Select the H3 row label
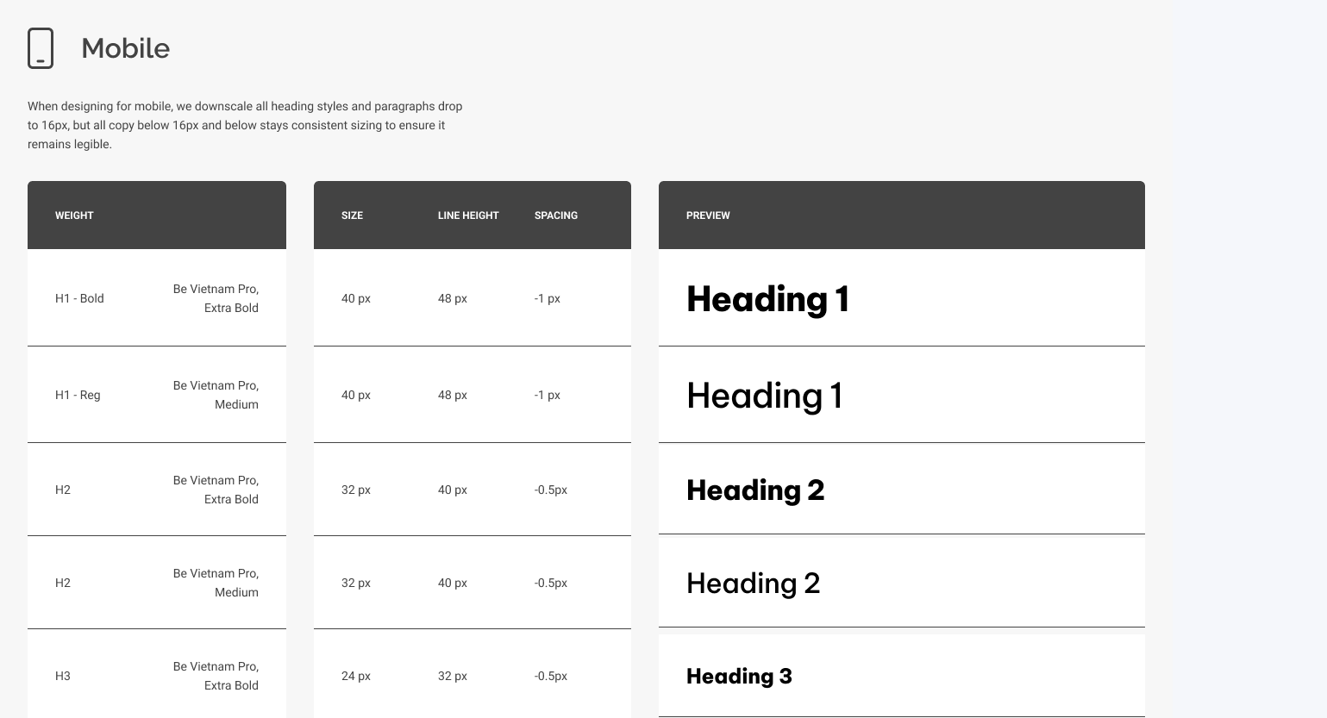Screen dimensions: 1327x718 (x=63, y=676)
